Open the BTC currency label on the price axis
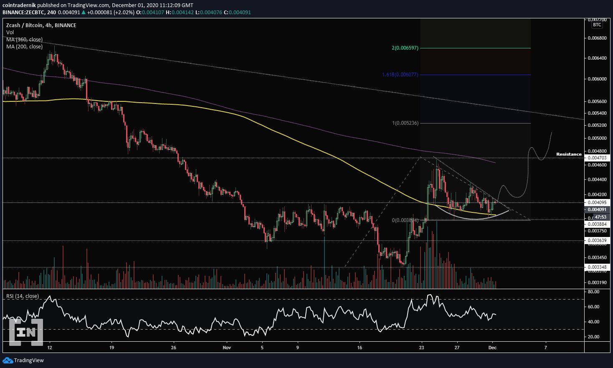The image size is (613, 368). 597,25
